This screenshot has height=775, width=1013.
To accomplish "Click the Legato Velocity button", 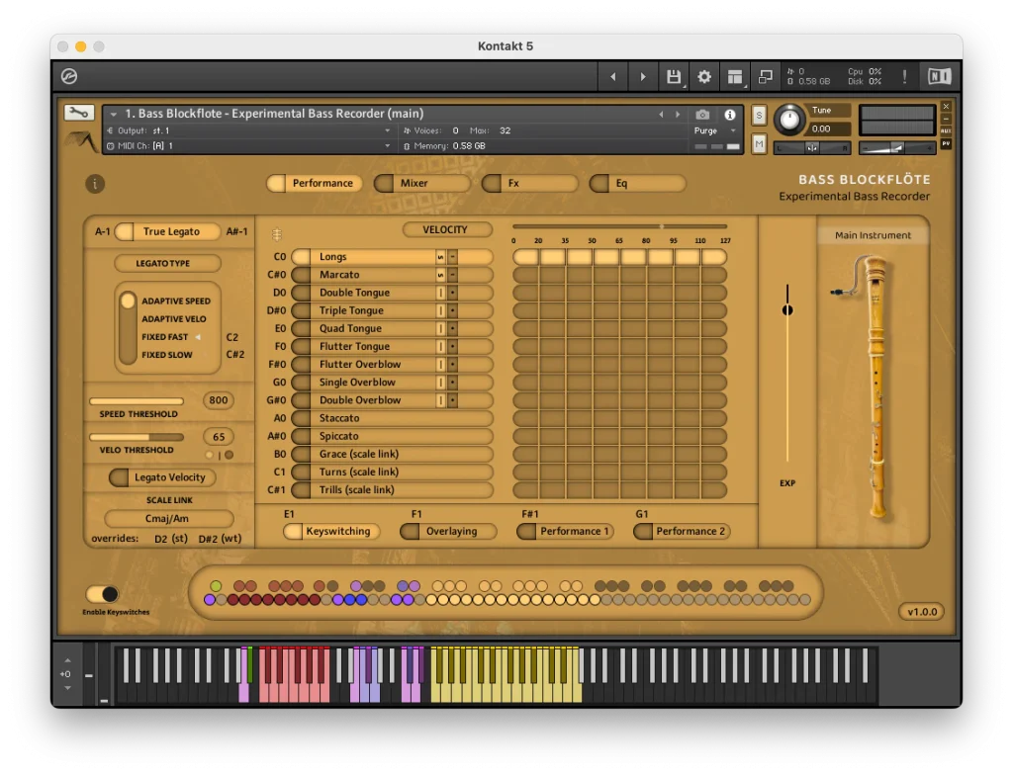I will [x=160, y=477].
